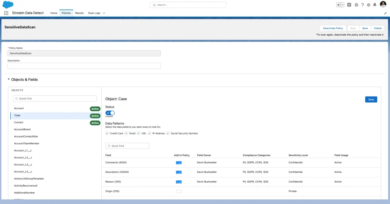Click the Policy Name field

[84, 53]
